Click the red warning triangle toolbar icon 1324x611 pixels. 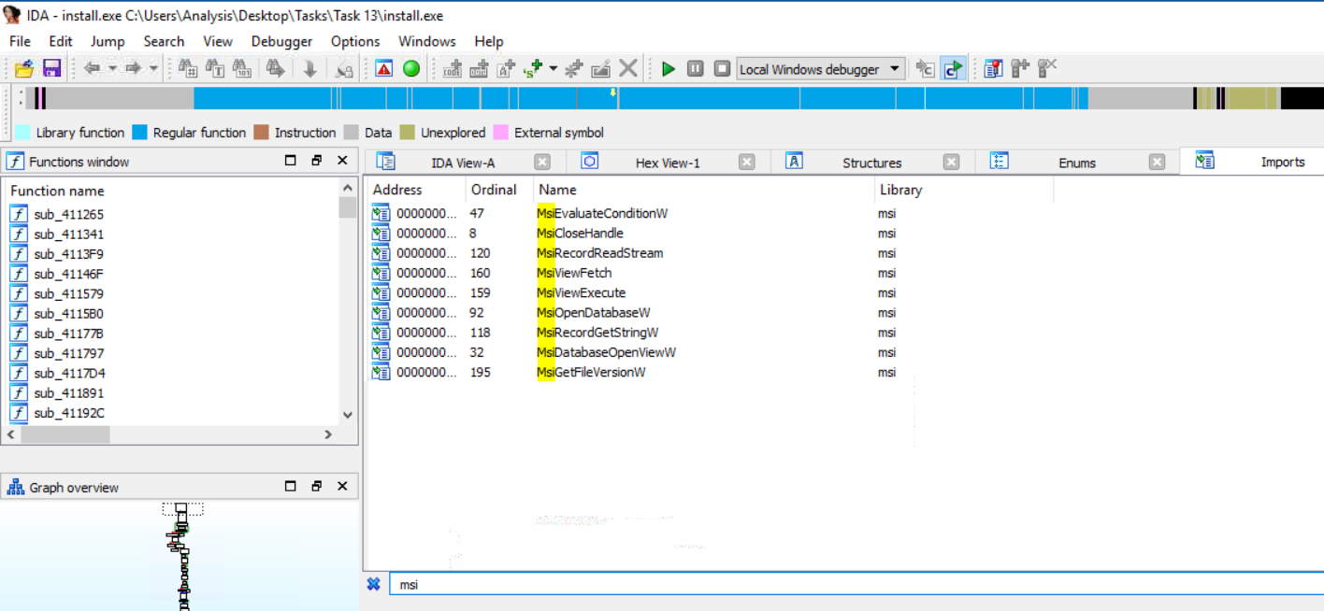tap(383, 68)
